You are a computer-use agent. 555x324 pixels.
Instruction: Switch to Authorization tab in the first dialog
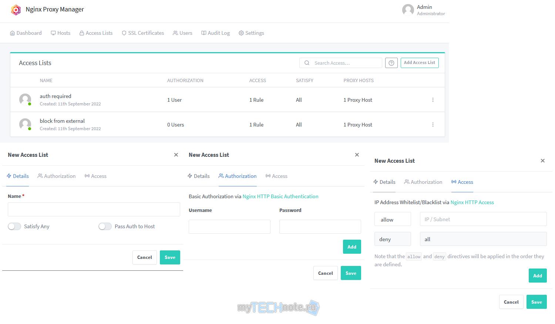tap(57, 176)
